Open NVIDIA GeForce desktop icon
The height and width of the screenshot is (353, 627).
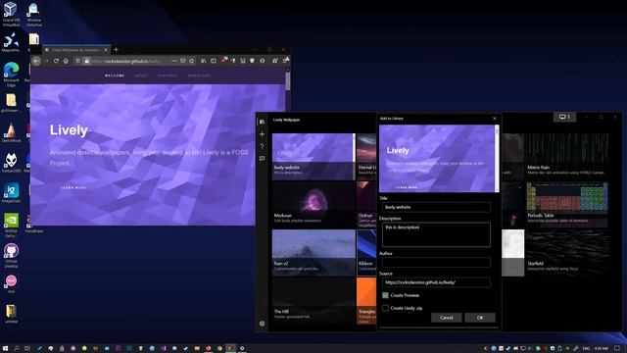(11, 226)
